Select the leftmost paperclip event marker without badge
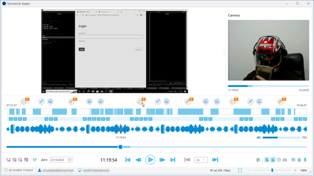 pos(42,101)
